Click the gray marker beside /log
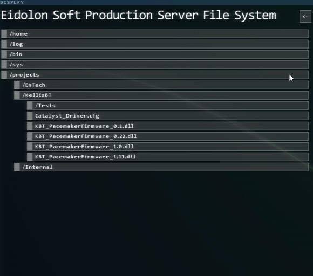This screenshot has width=313, height=276. (4, 44)
